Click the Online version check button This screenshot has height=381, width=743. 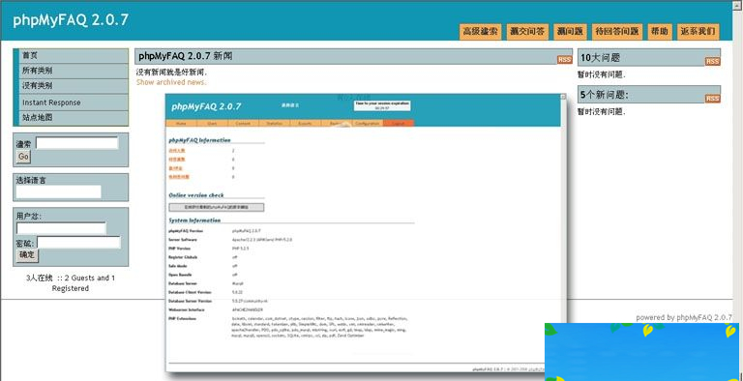pos(217,207)
